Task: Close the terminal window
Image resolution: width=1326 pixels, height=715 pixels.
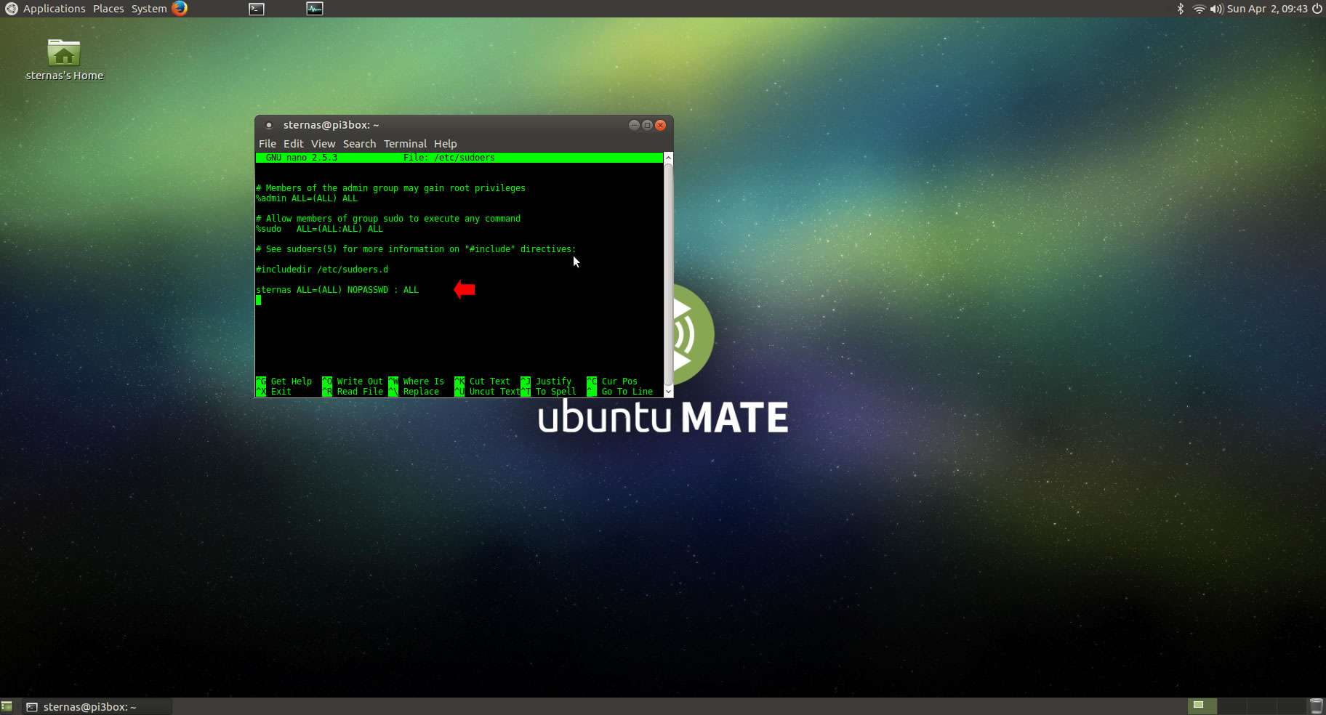Action: (x=660, y=125)
